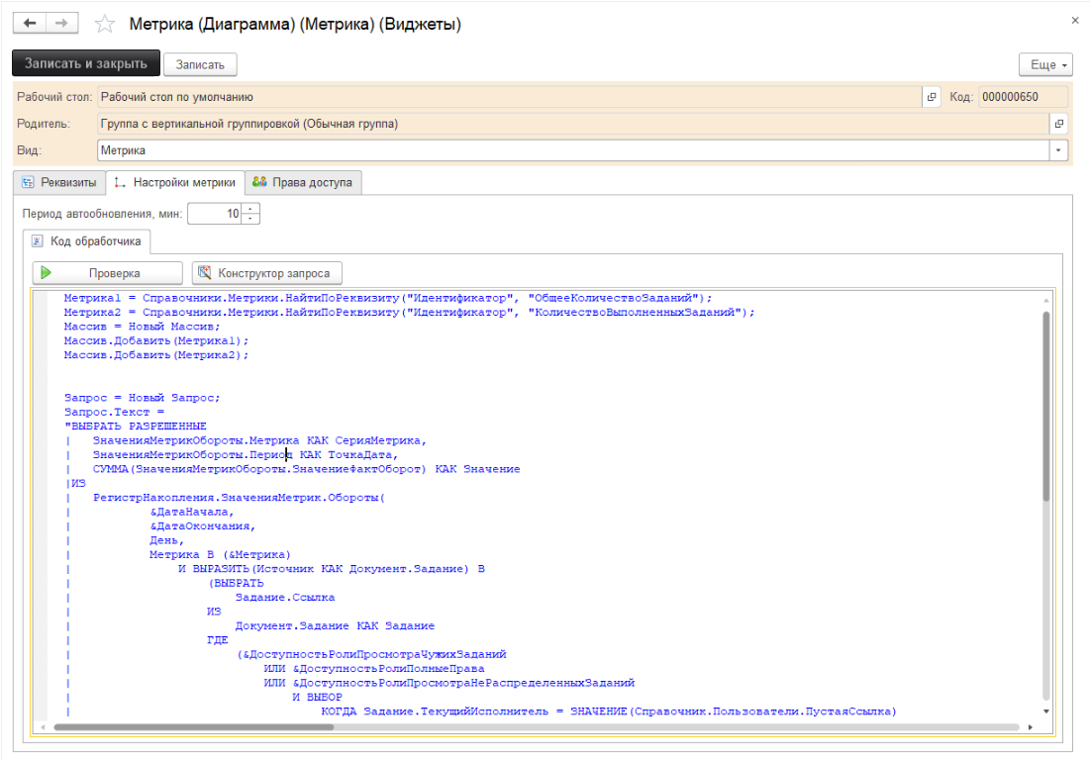Open the Родитель field reference icon
This screenshot has width=1090, height=760.
1058,124
